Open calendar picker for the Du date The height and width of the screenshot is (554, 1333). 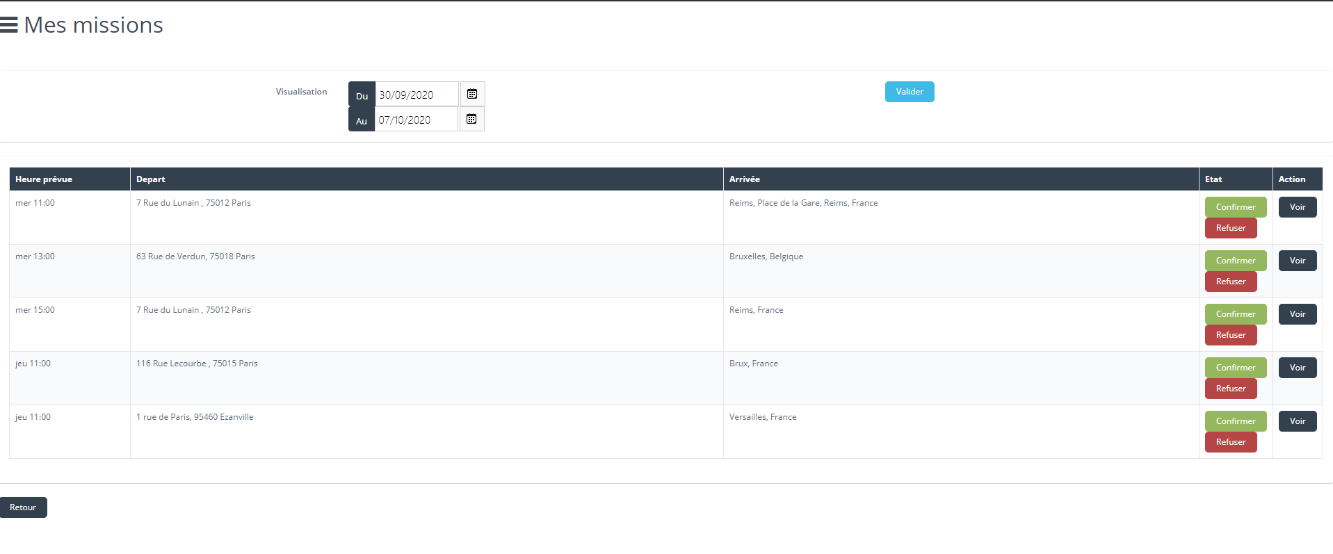pyautogui.click(x=472, y=94)
